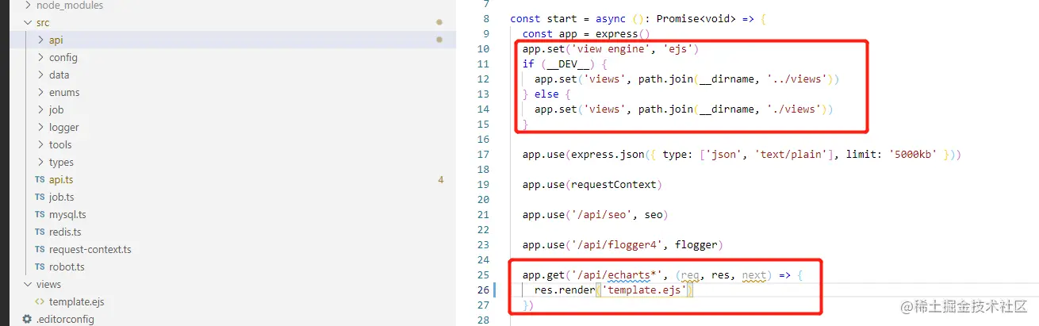The height and width of the screenshot is (326, 1039).
Task: Select the config folder name
Action: click(x=63, y=58)
